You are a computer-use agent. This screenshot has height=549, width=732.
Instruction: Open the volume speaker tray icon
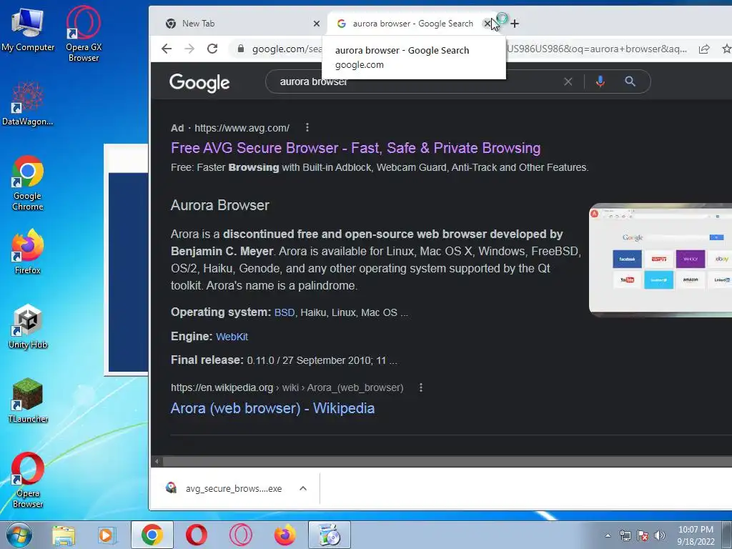(660, 535)
